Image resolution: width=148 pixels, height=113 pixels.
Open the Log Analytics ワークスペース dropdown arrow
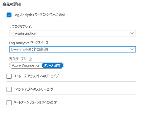coord(132,49)
